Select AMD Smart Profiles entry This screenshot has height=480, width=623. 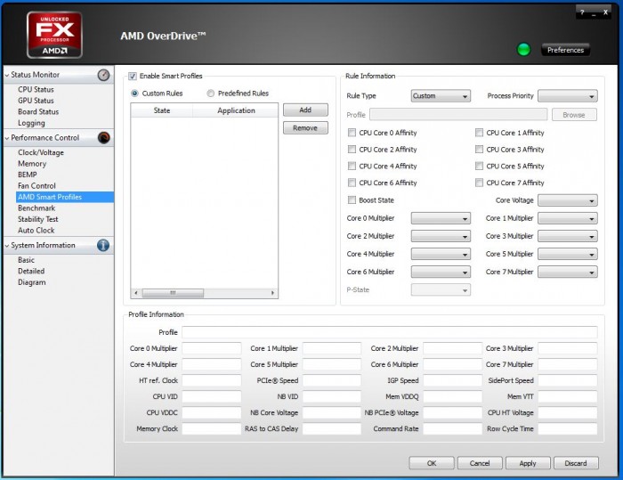point(65,197)
